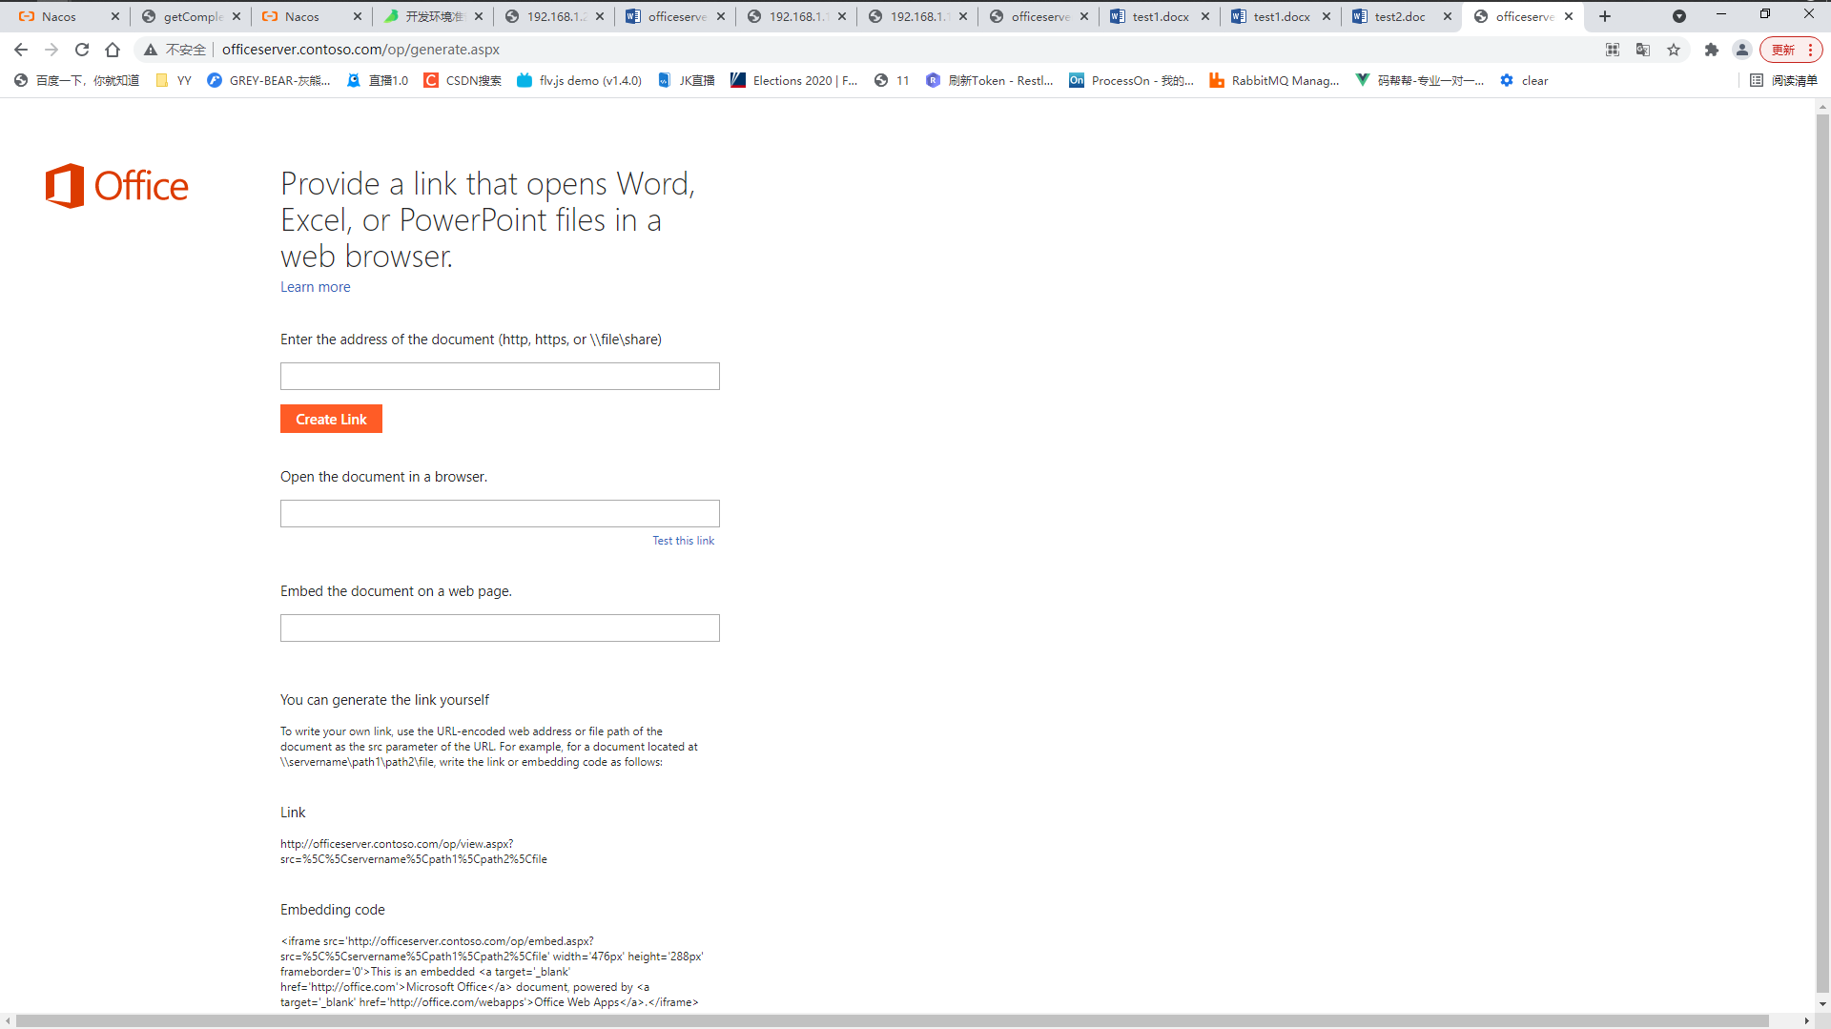Click the Office logo

coord(115,185)
